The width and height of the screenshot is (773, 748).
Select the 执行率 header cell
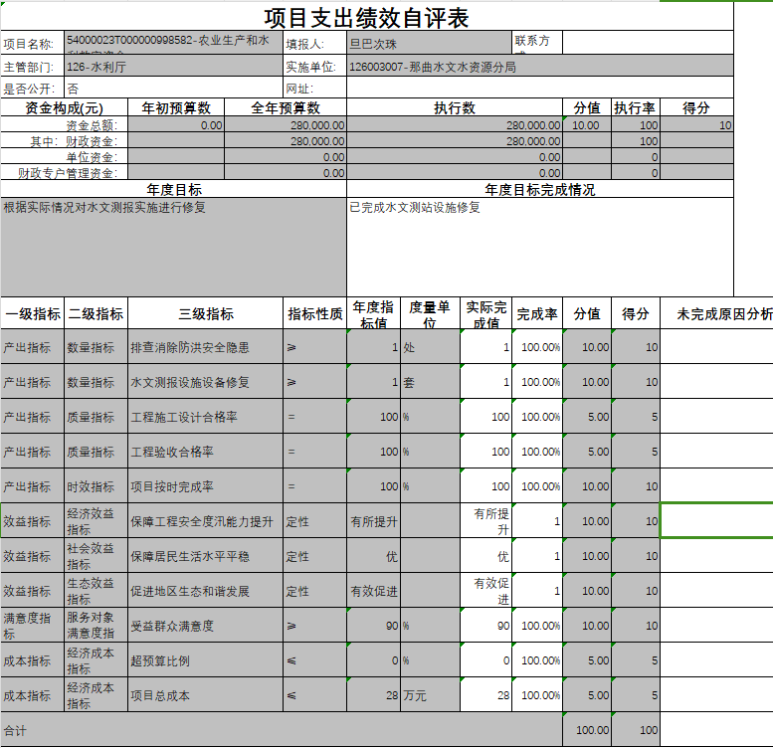634,107
